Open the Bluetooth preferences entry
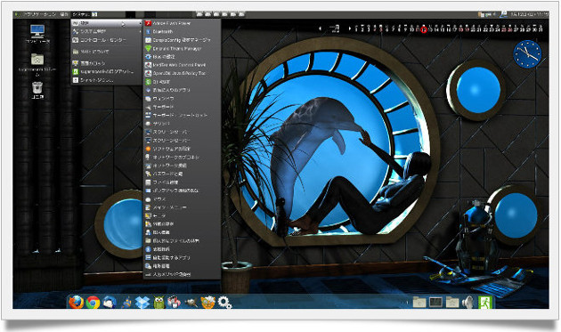Screen dimensions: 561x332 [182, 31]
